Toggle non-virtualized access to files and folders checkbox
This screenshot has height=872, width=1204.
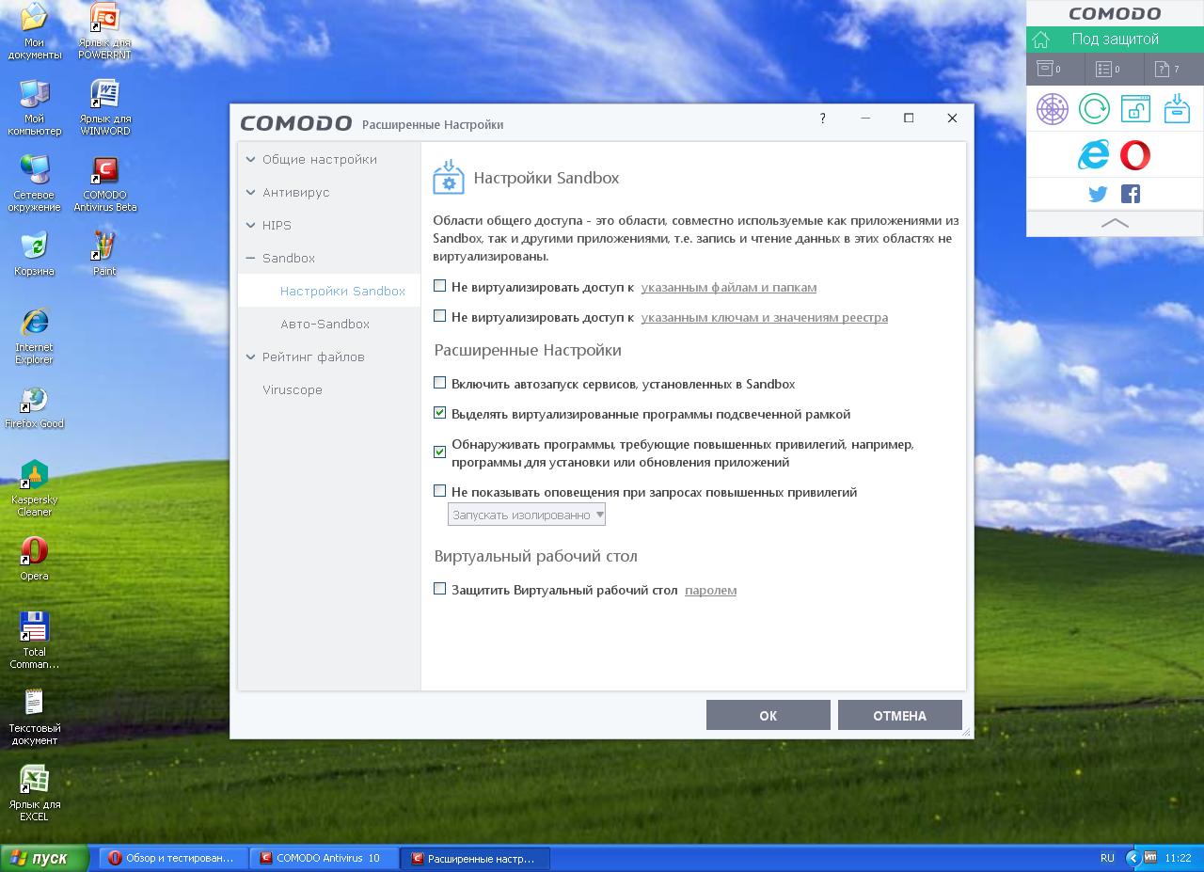point(439,286)
